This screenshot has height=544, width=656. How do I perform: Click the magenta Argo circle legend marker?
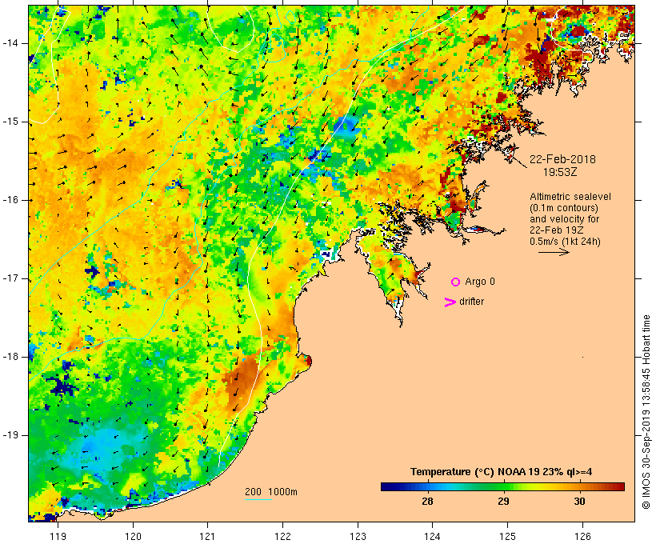456,282
